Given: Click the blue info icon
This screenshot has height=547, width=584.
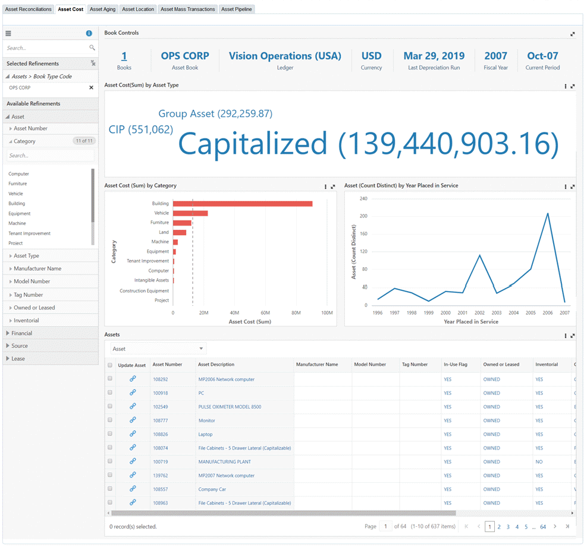Looking at the screenshot, I should (x=89, y=33).
